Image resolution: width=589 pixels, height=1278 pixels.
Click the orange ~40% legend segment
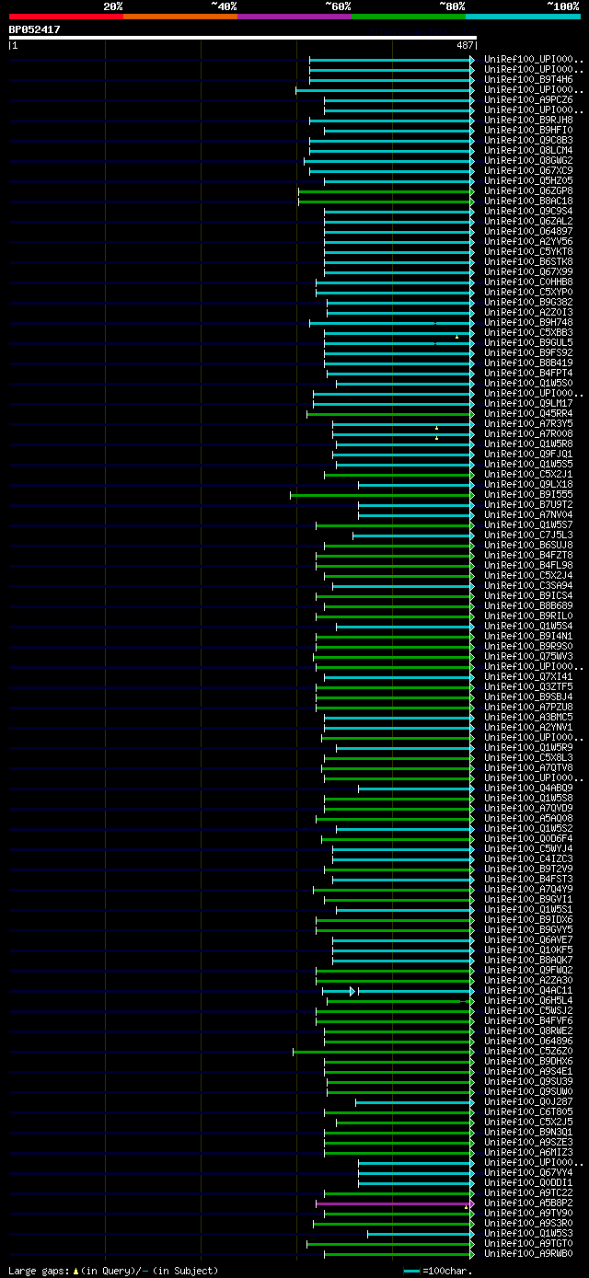click(x=180, y=16)
